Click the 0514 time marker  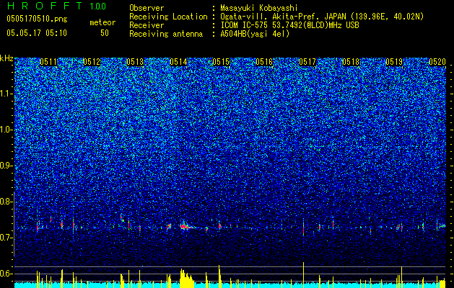[x=178, y=62]
